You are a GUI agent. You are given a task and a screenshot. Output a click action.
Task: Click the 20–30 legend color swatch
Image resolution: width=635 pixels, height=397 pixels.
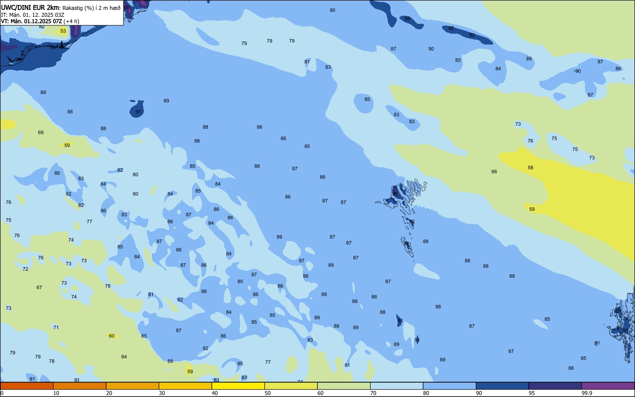(132, 386)
